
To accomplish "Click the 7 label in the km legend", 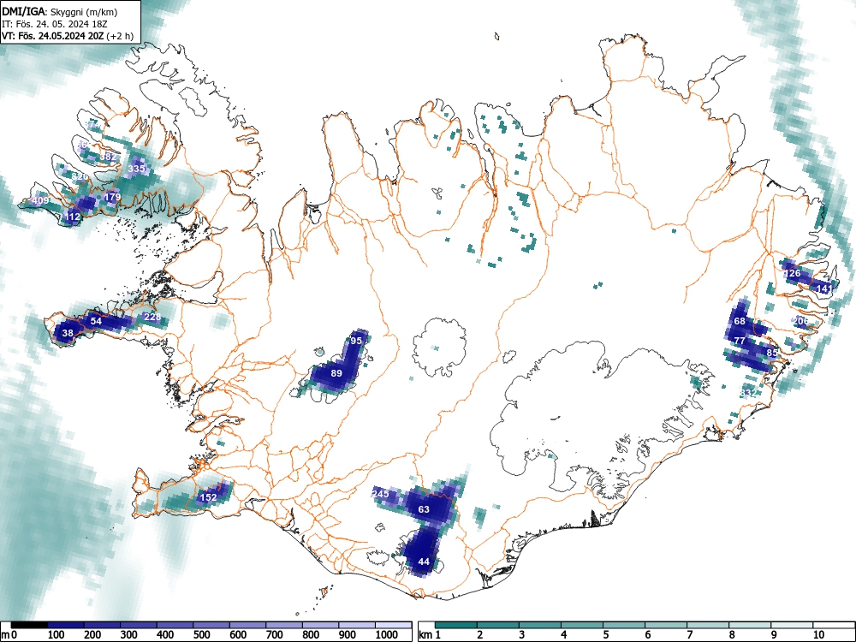I will tap(690, 635).
